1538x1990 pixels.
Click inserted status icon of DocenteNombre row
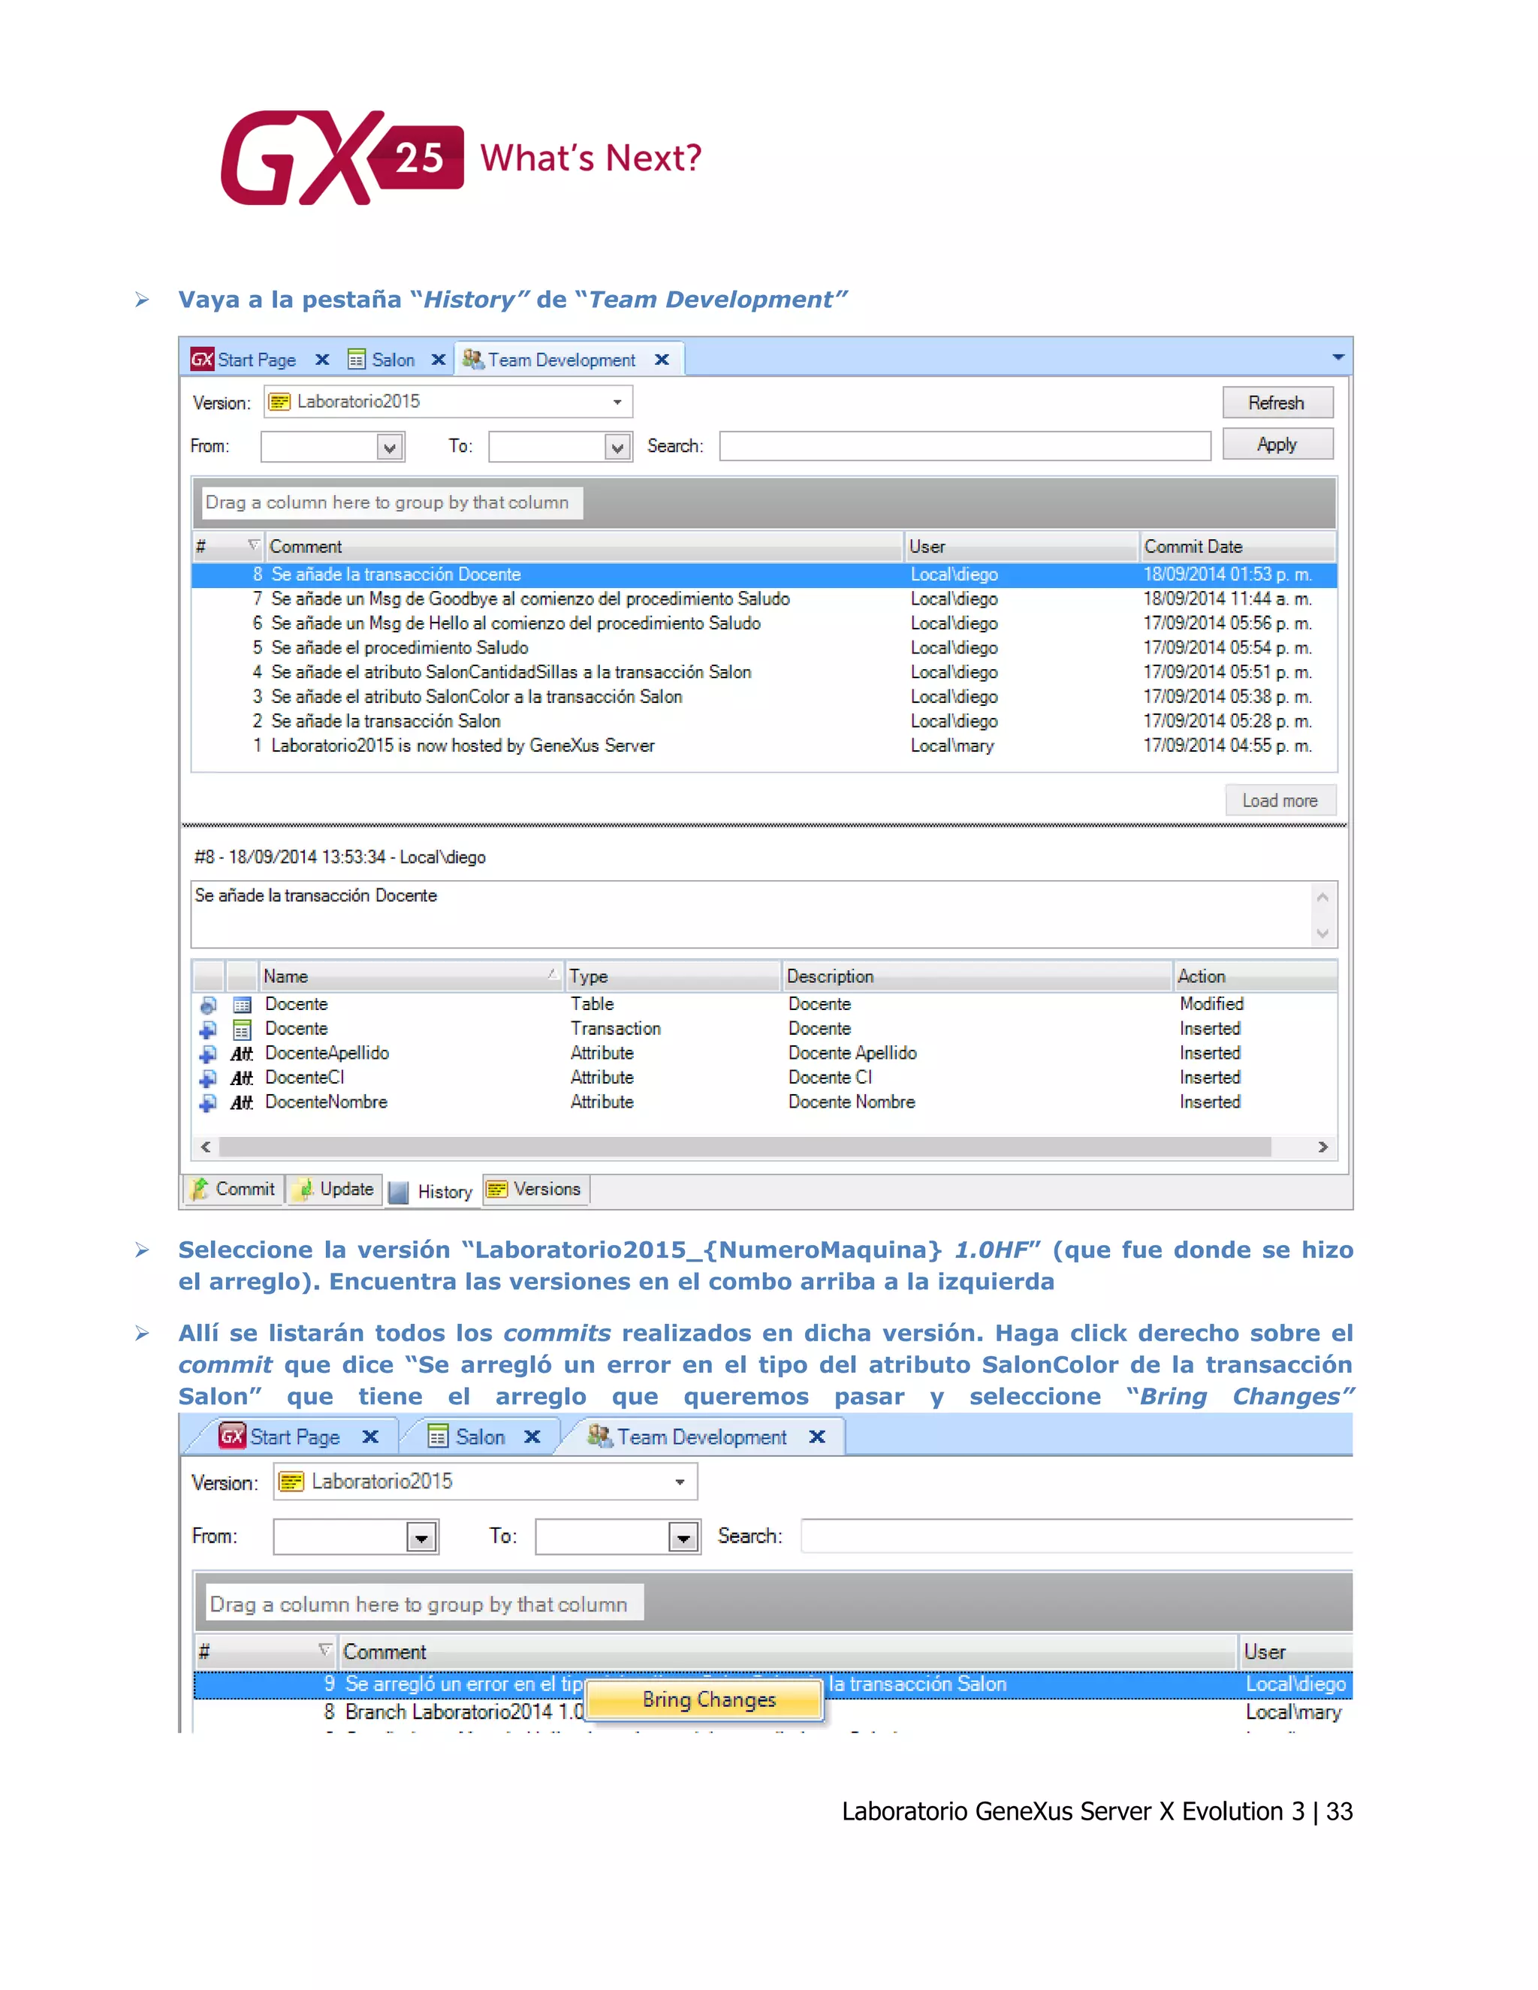point(209,1103)
